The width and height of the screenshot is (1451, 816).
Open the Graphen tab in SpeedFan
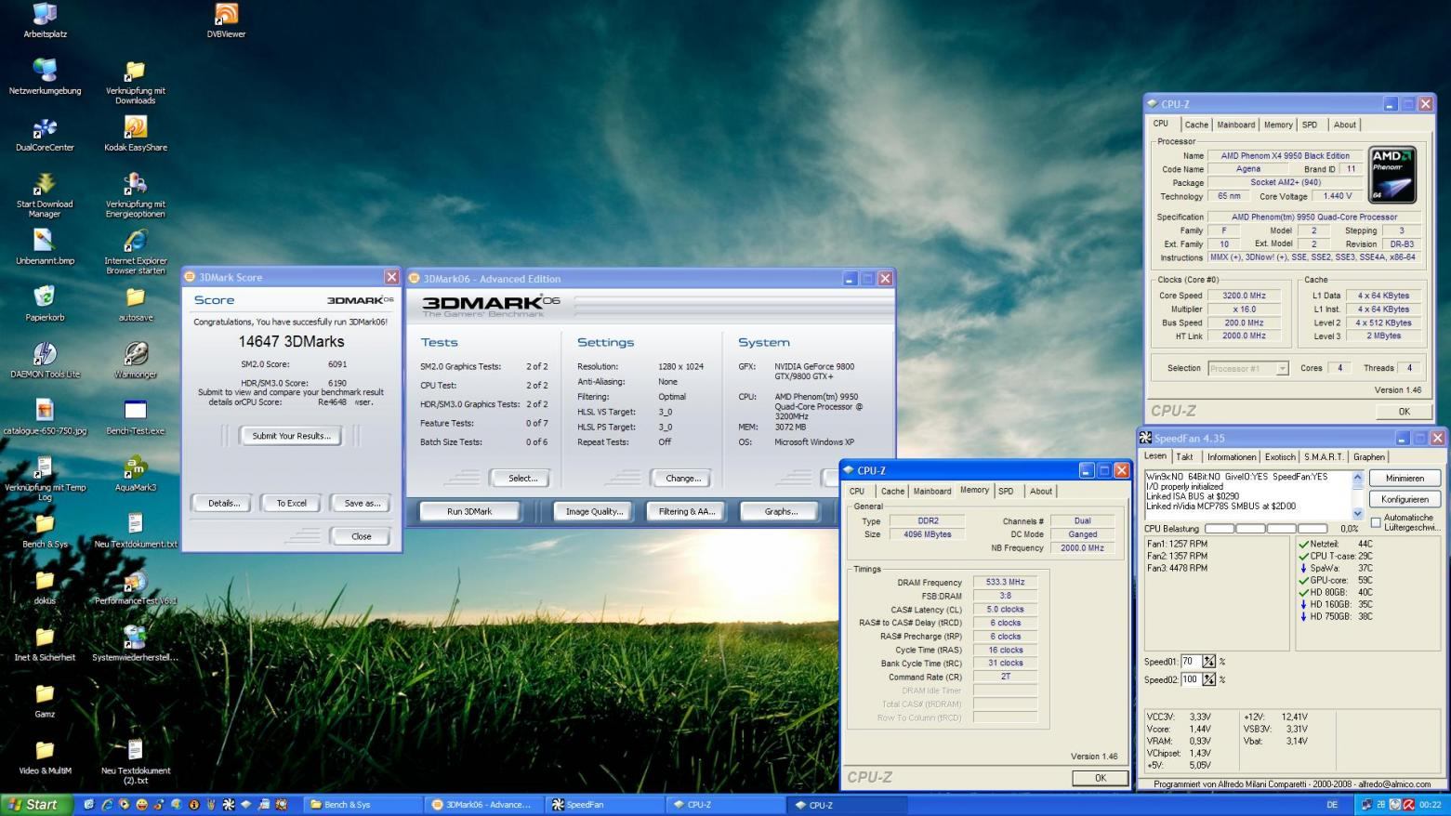pos(1368,457)
